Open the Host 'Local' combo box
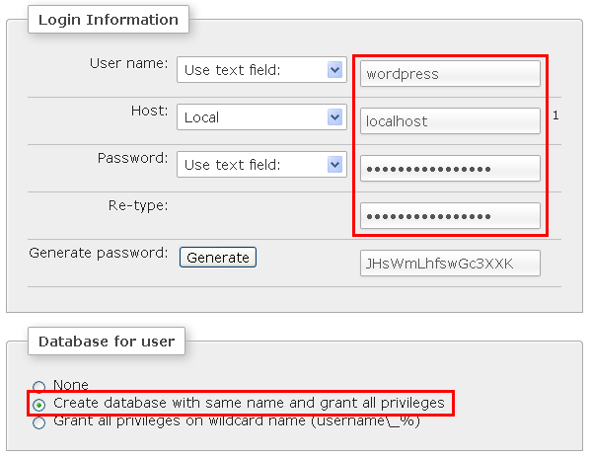Image resolution: width=591 pixels, height=457 pixels. [261, 117]
